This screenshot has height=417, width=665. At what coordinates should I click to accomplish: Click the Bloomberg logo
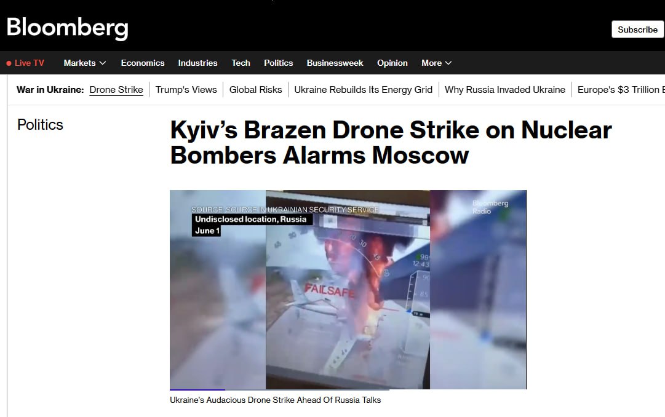(67, 28)
